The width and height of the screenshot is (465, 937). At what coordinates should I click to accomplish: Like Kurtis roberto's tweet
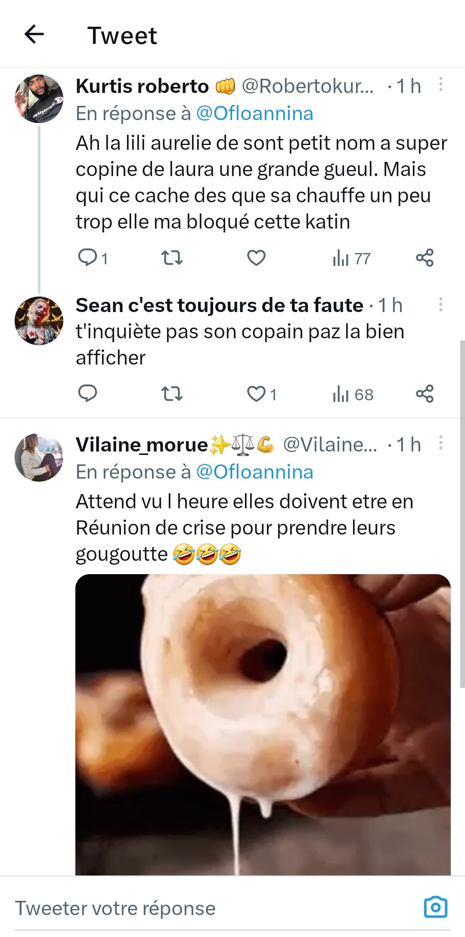tap(256, 258)
